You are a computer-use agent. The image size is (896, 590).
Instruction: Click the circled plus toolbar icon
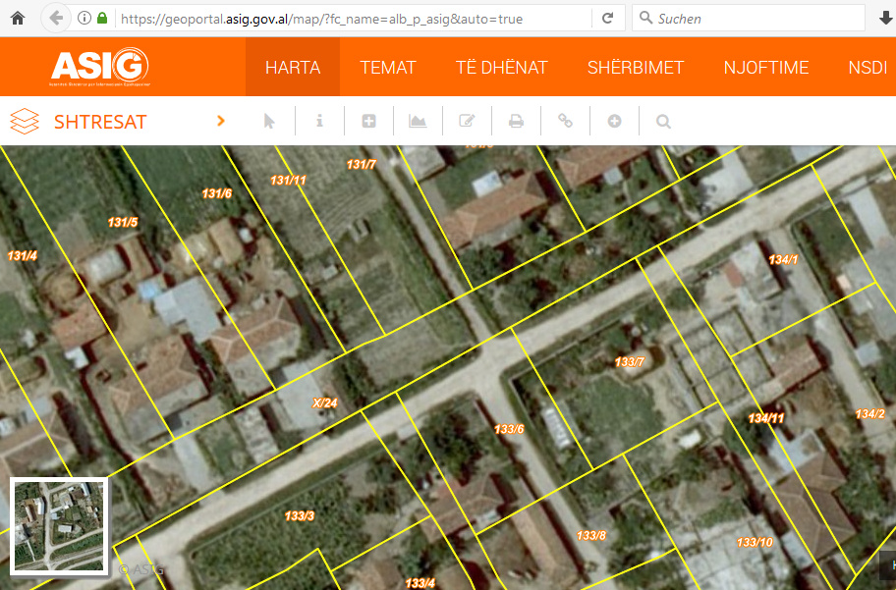614,122
